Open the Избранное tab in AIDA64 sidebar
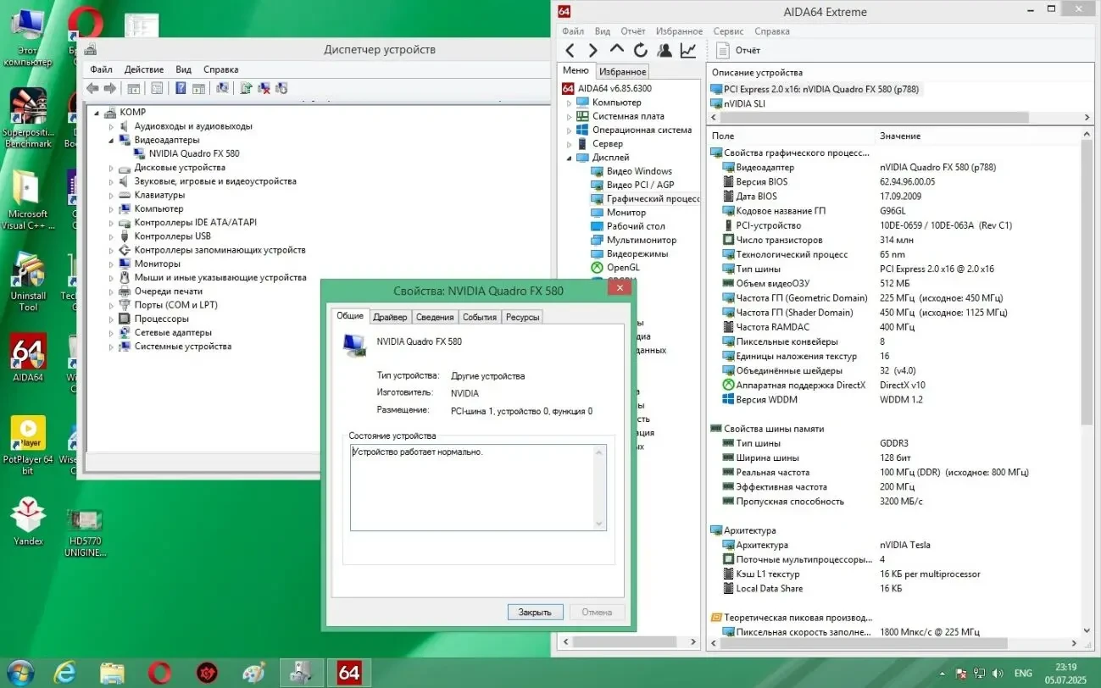The image size is (1101, 688). pos(623,72)
